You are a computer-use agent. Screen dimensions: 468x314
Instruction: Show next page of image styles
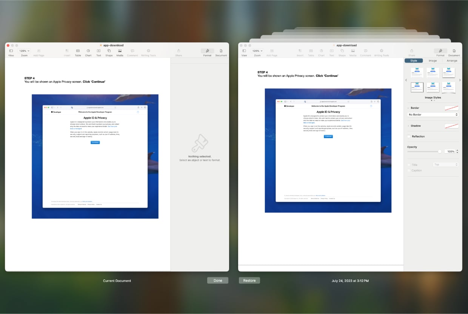460,80
